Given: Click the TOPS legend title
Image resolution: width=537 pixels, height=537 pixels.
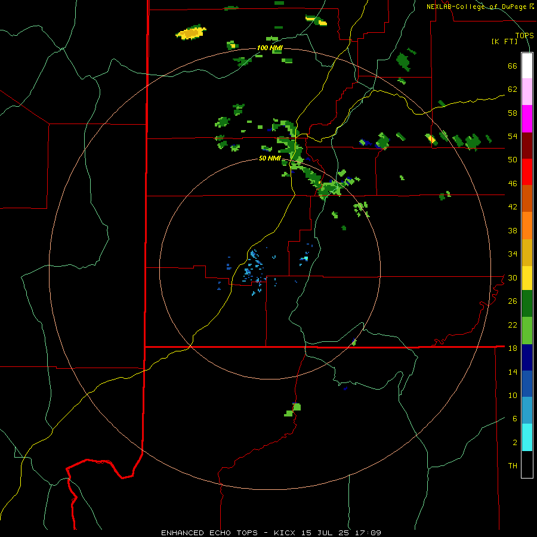Looking at the screenshot, I should click(x=524, y=35).
